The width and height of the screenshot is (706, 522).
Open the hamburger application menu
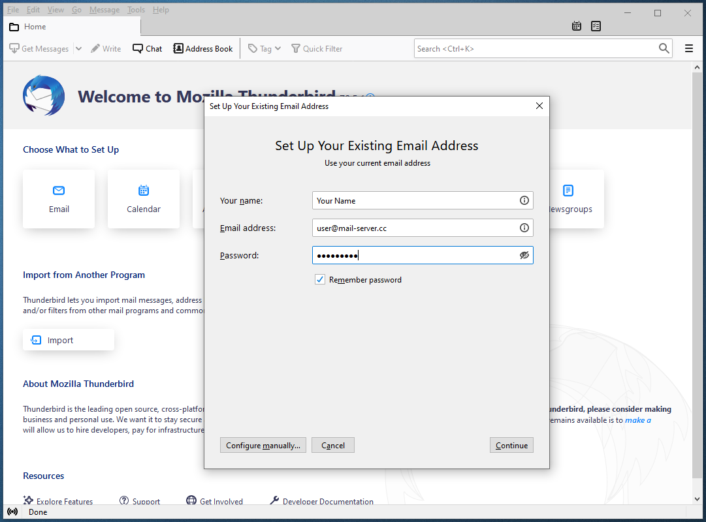pyautogui.click(x=689, y=48)
